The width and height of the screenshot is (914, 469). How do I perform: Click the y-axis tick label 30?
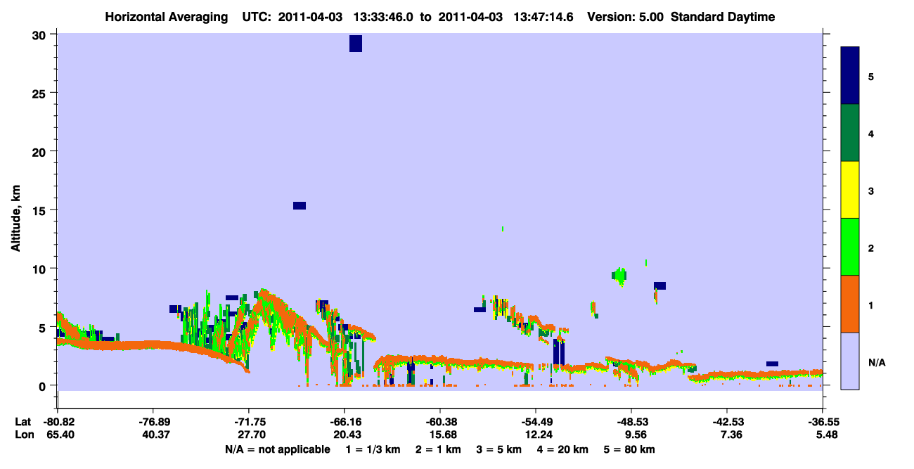click(x=39, y=34)
